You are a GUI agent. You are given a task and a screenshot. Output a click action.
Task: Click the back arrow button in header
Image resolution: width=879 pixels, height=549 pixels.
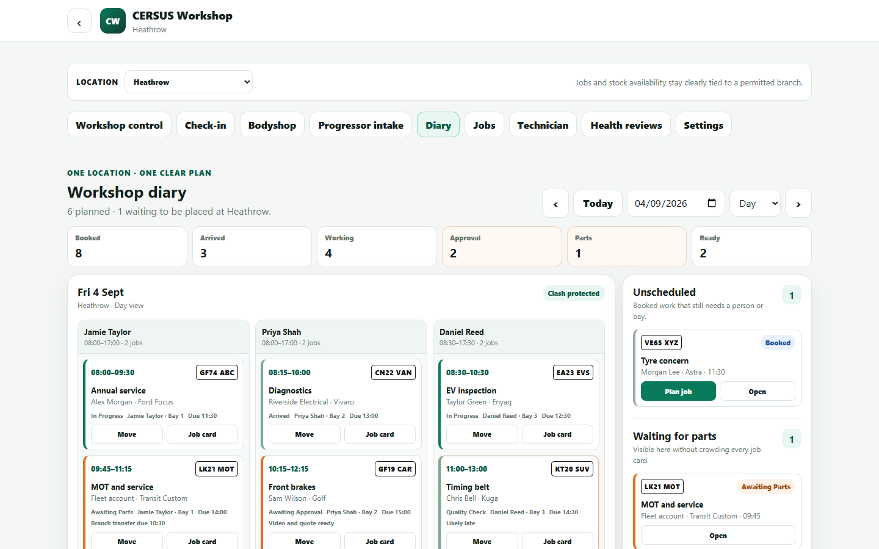pos(79,21)
